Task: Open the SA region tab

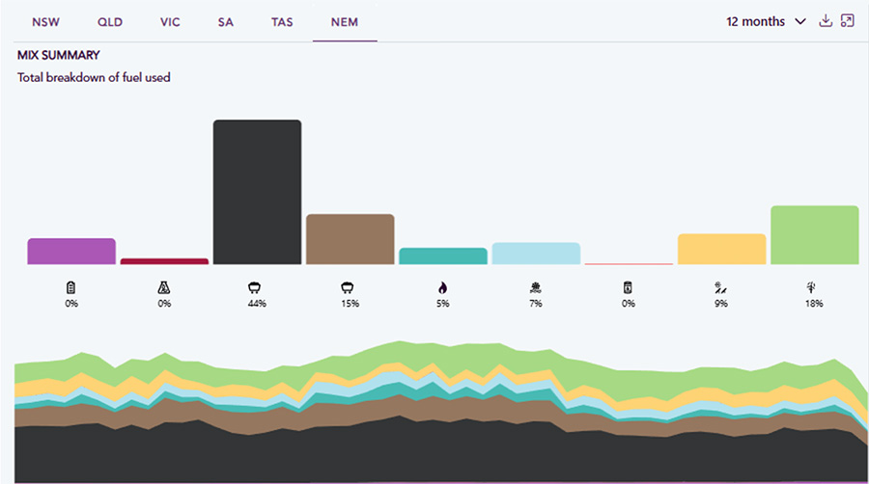Action: pos(225,22)
